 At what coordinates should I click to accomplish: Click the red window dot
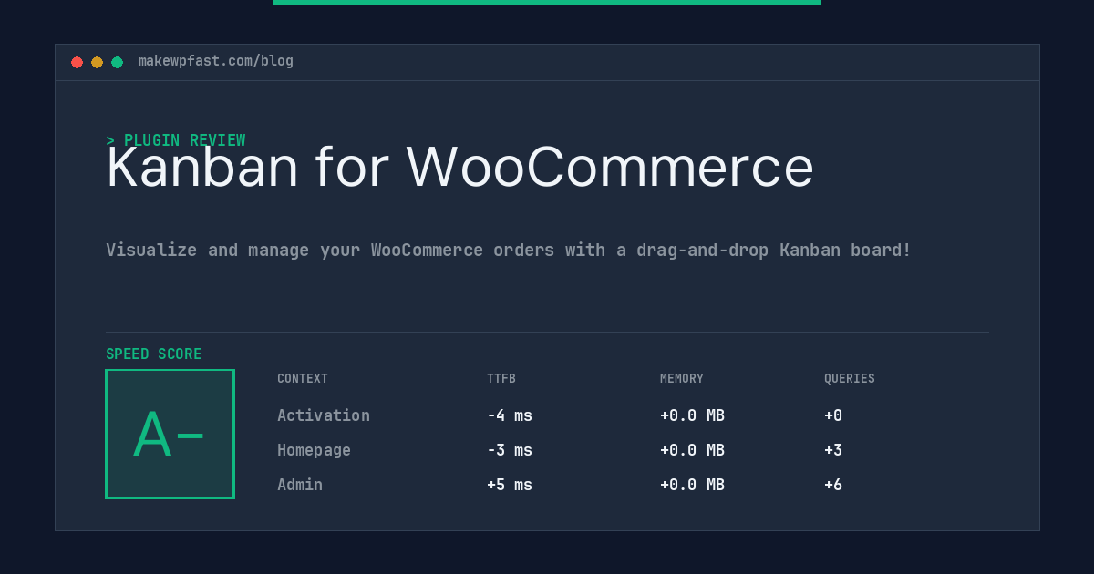pyautogui.click(x=77, y=62)
